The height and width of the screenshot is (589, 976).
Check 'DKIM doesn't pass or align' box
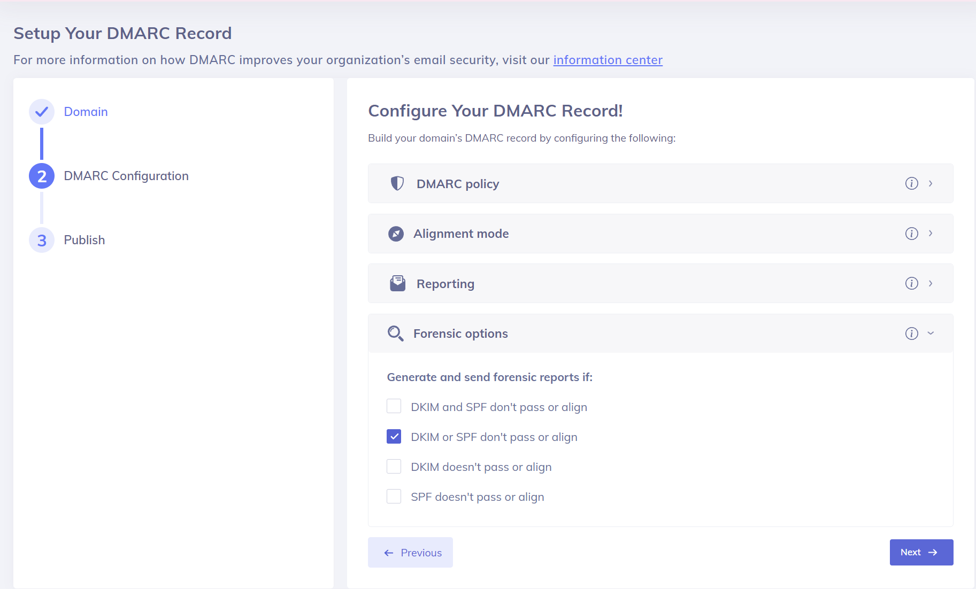click(394, 467)
